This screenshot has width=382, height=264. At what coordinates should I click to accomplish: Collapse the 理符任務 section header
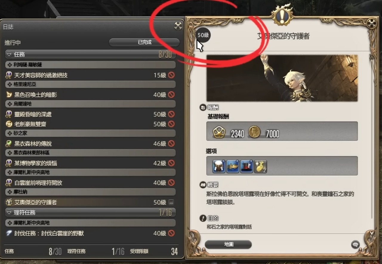tap(90, 212)
